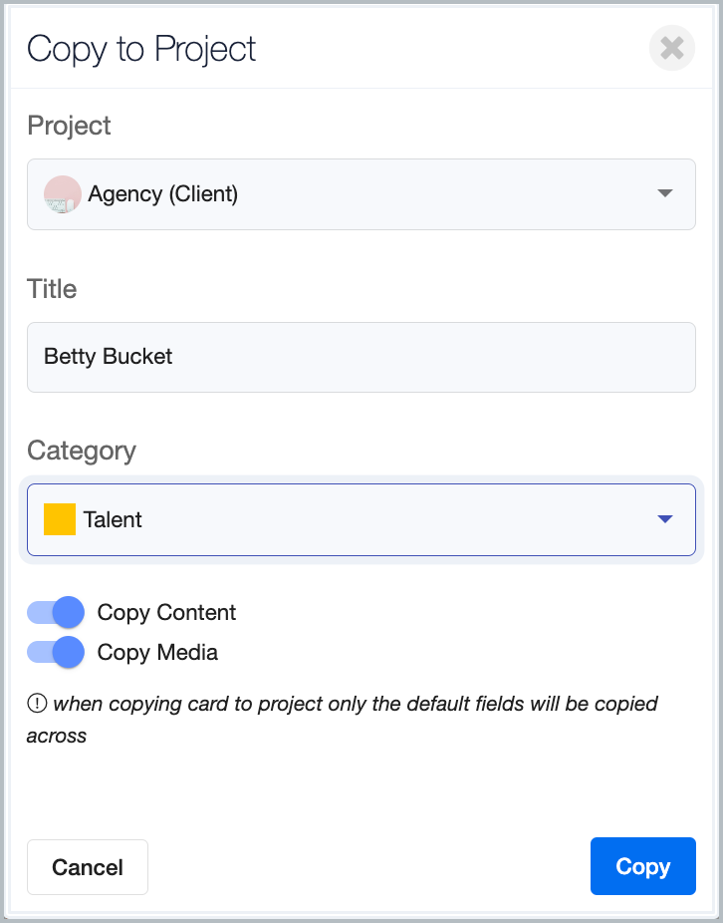The width and height of the screenshot is (723, 923).
Task: Click the Copy to Project heading
Action: click(141, 49)
